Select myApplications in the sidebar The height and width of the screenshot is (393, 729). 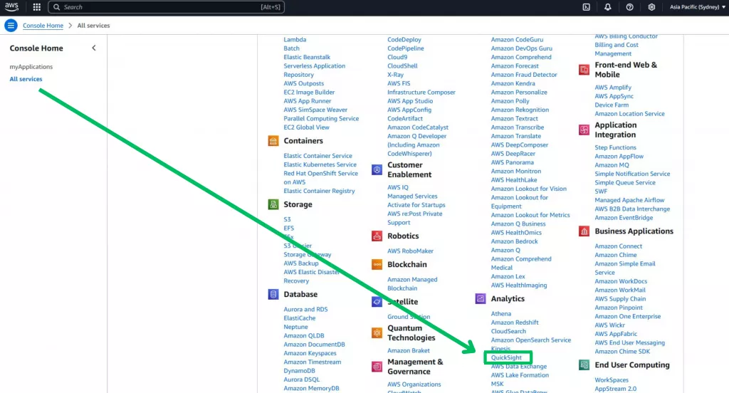click(31, 67)
